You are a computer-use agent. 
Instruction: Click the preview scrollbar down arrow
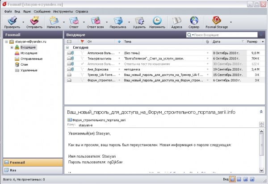(x=261, y=170)
